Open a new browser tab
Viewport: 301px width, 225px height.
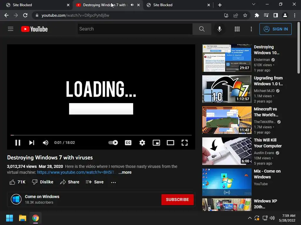coord(220,5)
